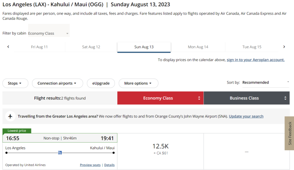Viewport: 294px width, 170px height.
Task: Click United Airlines logo on flight route
Action: click(x=60, y=152)
